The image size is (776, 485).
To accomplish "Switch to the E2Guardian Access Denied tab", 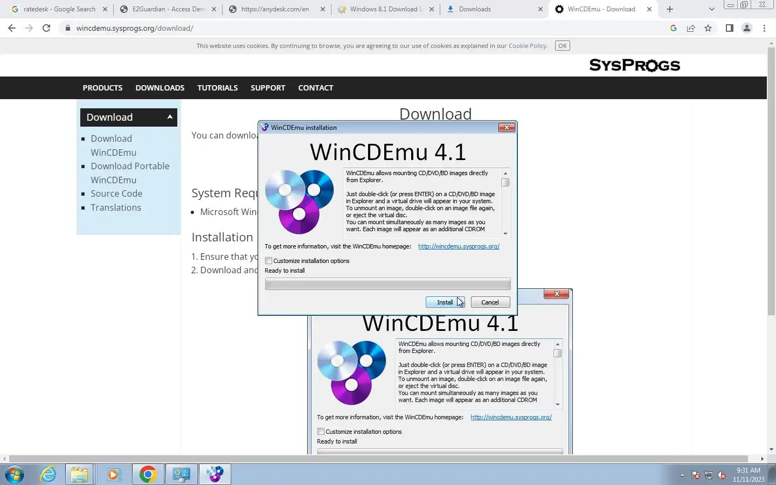I will tap(168, 9).
